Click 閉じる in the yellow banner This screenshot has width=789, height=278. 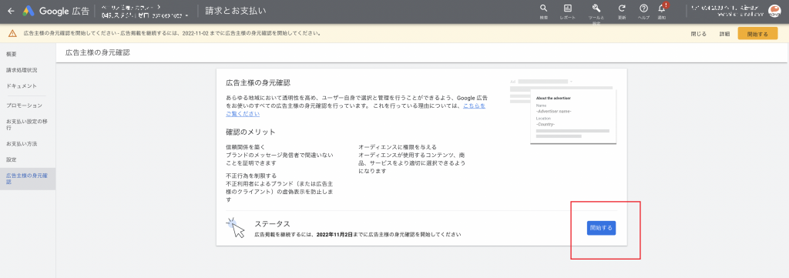pyautogui.click(x=698, y=34)
